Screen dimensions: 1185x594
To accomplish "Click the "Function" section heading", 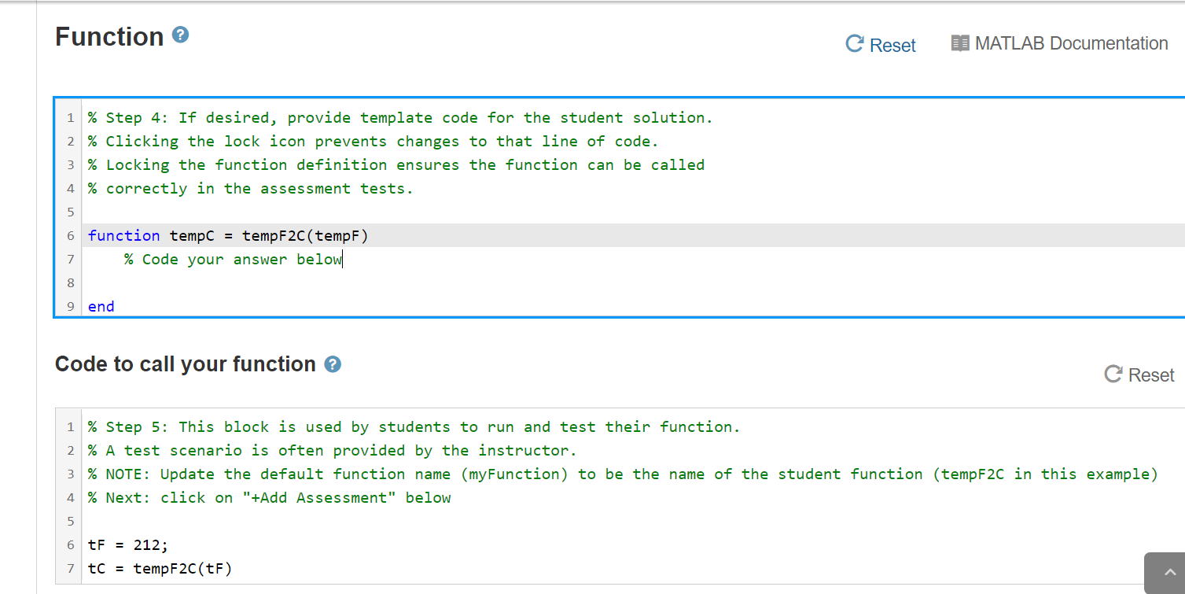I will [109, 36].
